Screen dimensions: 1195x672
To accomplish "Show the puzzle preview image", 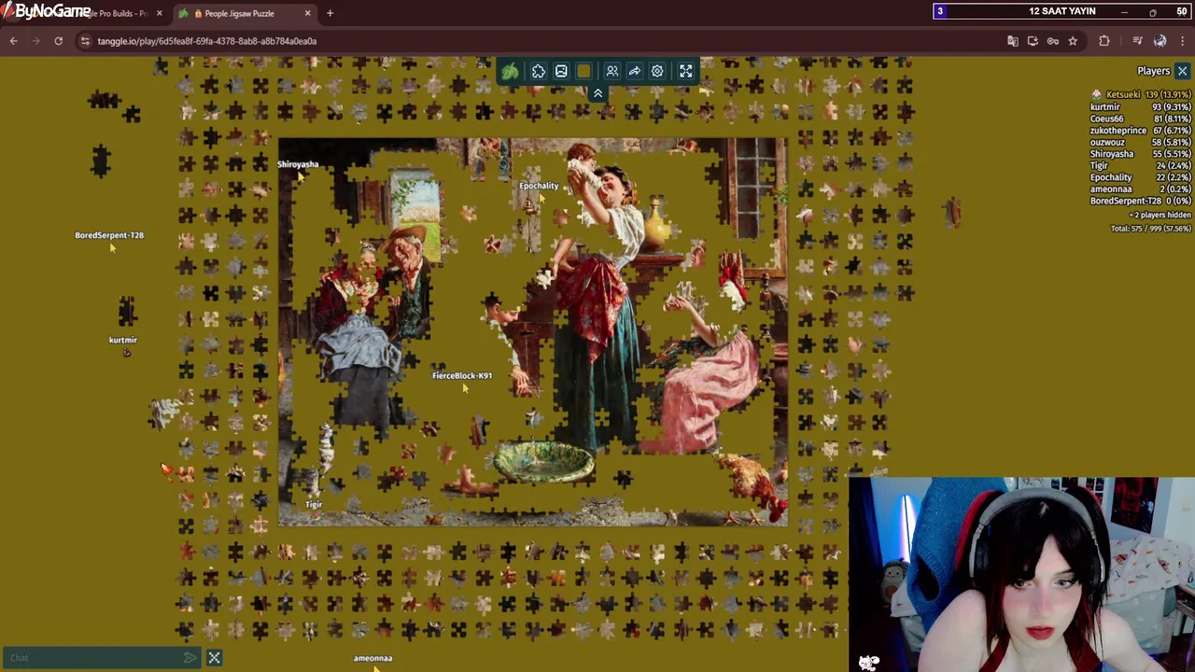I will click(x=561, y=71).
